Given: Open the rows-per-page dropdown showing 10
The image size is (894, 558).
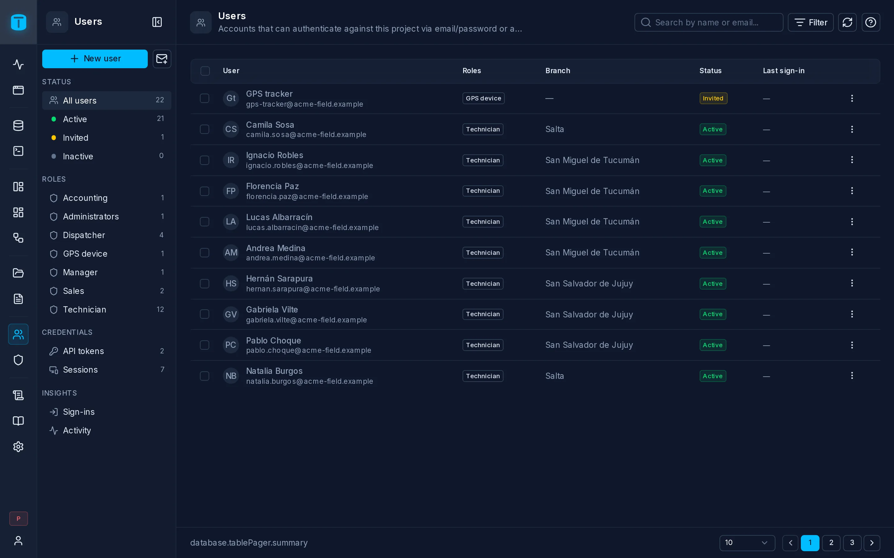Looking at the screenshot, I should coord(747,542).
